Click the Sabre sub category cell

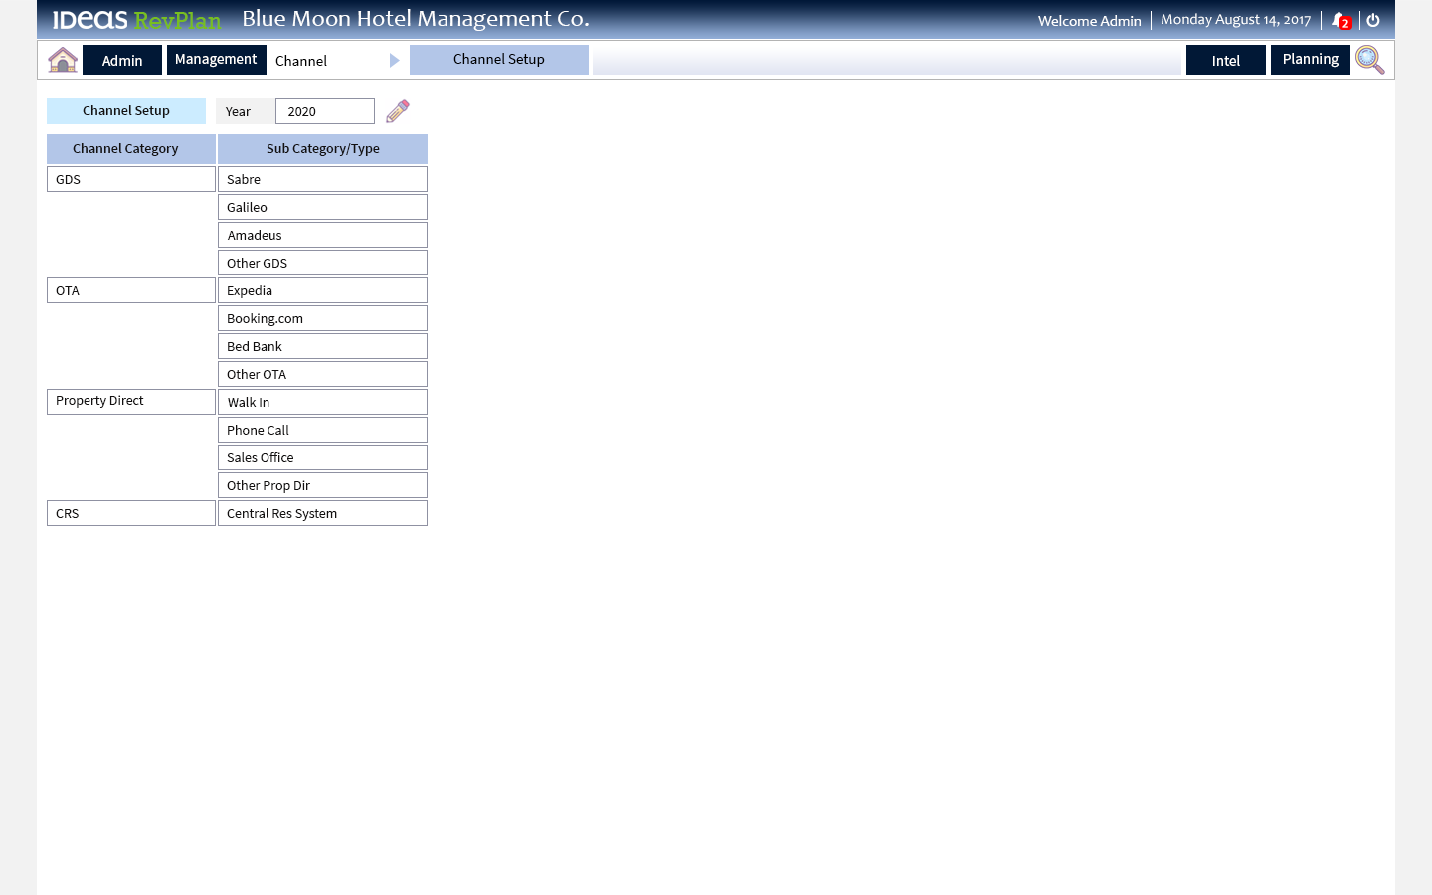tap(322, 179)
